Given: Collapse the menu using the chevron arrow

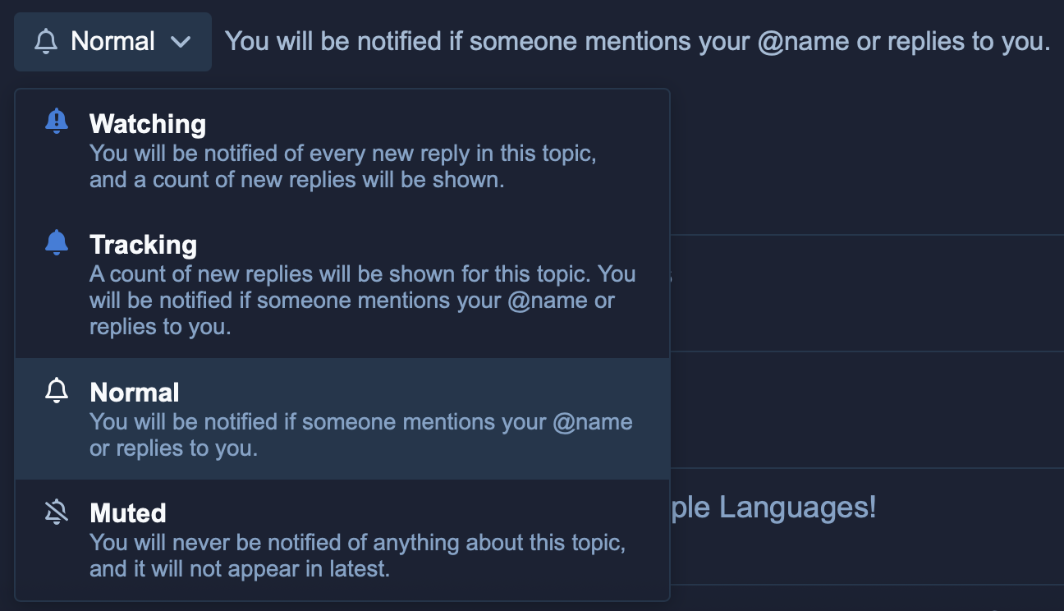Looking at the screenshot, I should (181, 42).
